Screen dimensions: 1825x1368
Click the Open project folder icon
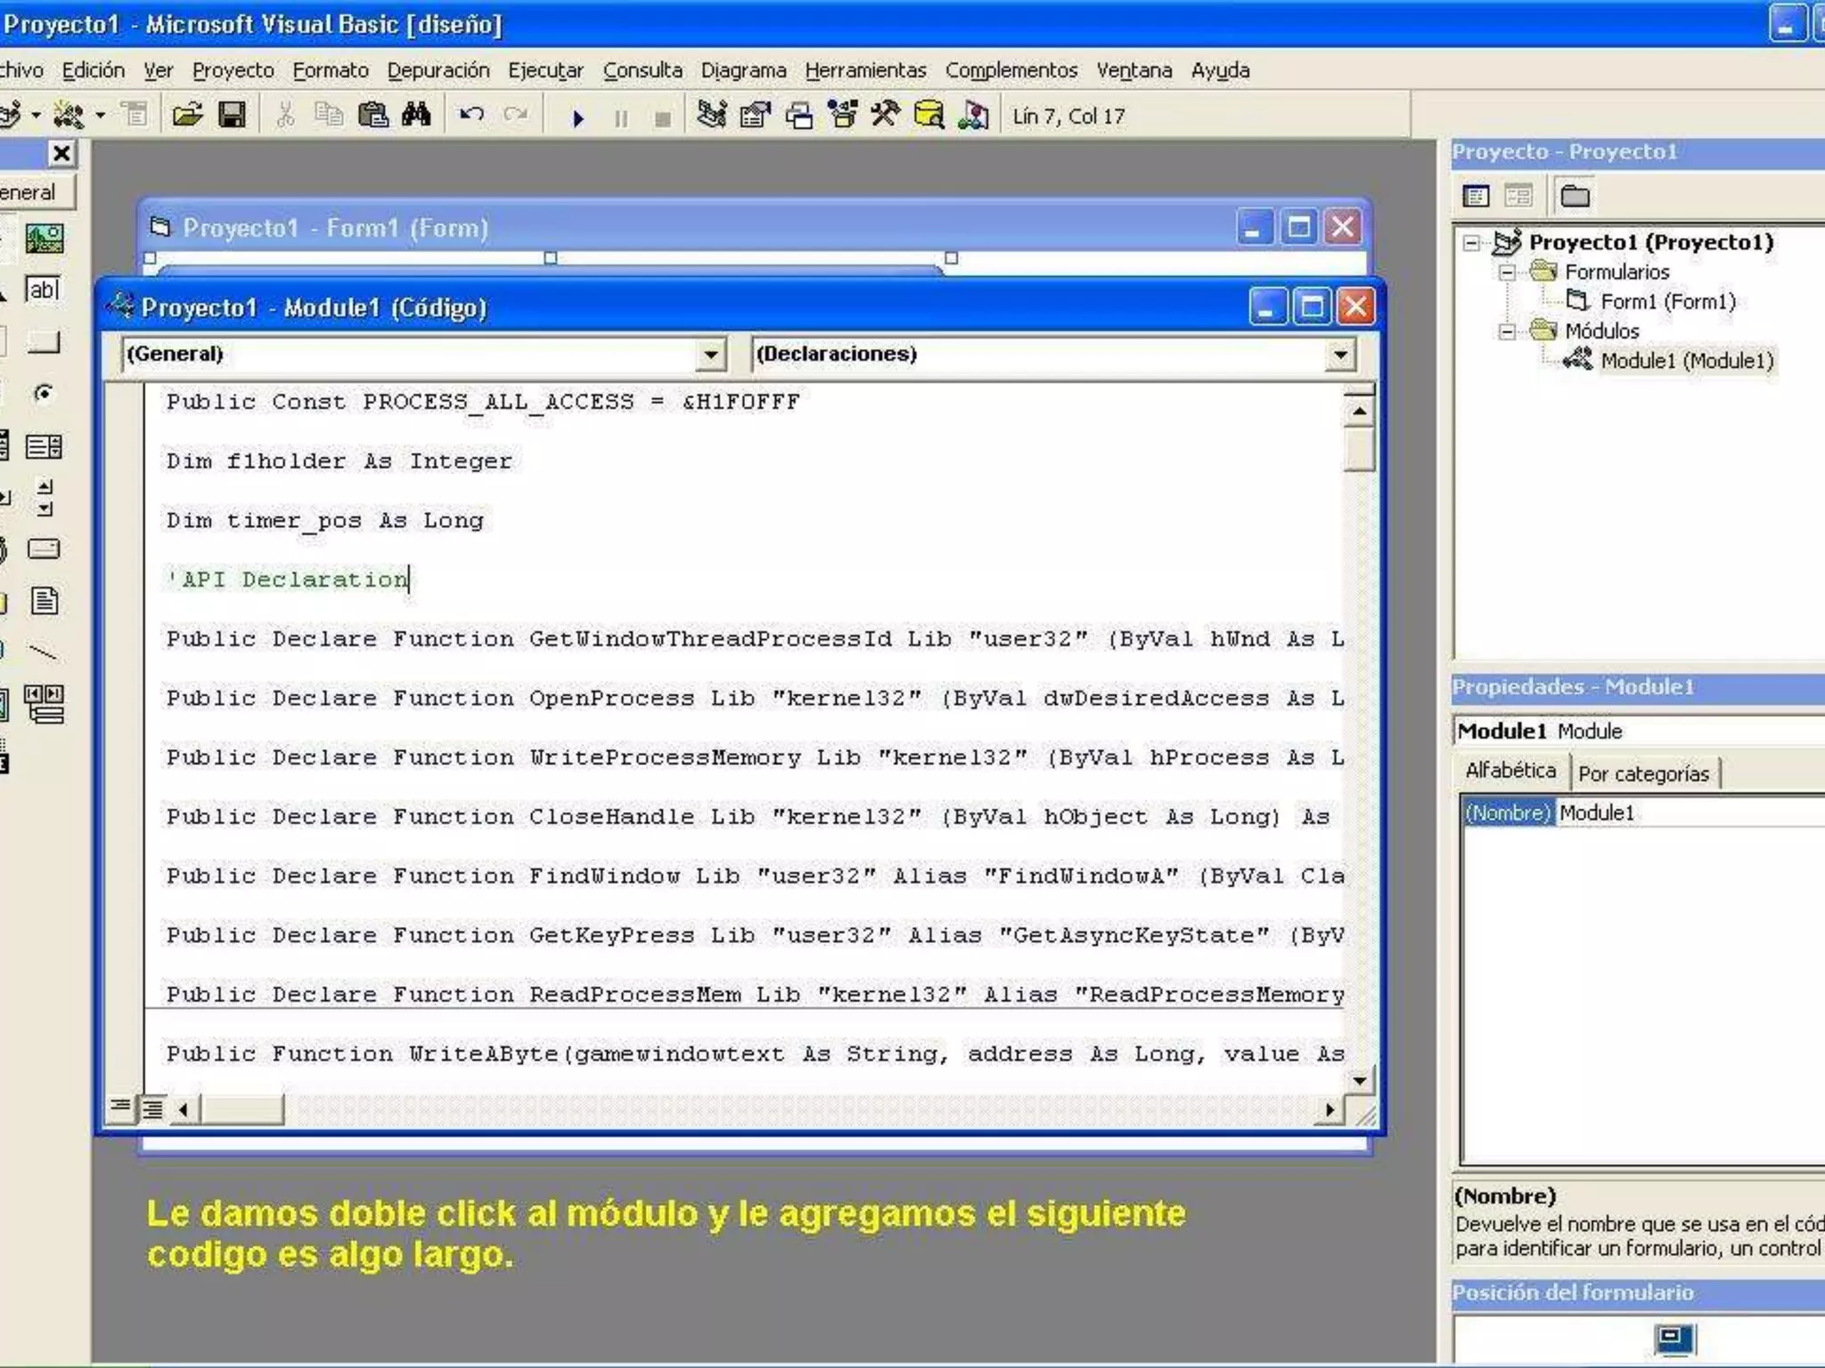(187, 116)
